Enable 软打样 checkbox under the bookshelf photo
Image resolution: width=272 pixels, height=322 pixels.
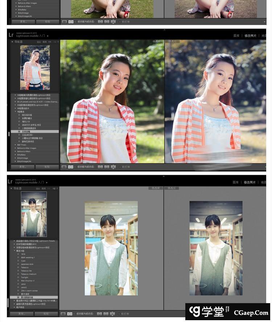(x=120, y=314)
